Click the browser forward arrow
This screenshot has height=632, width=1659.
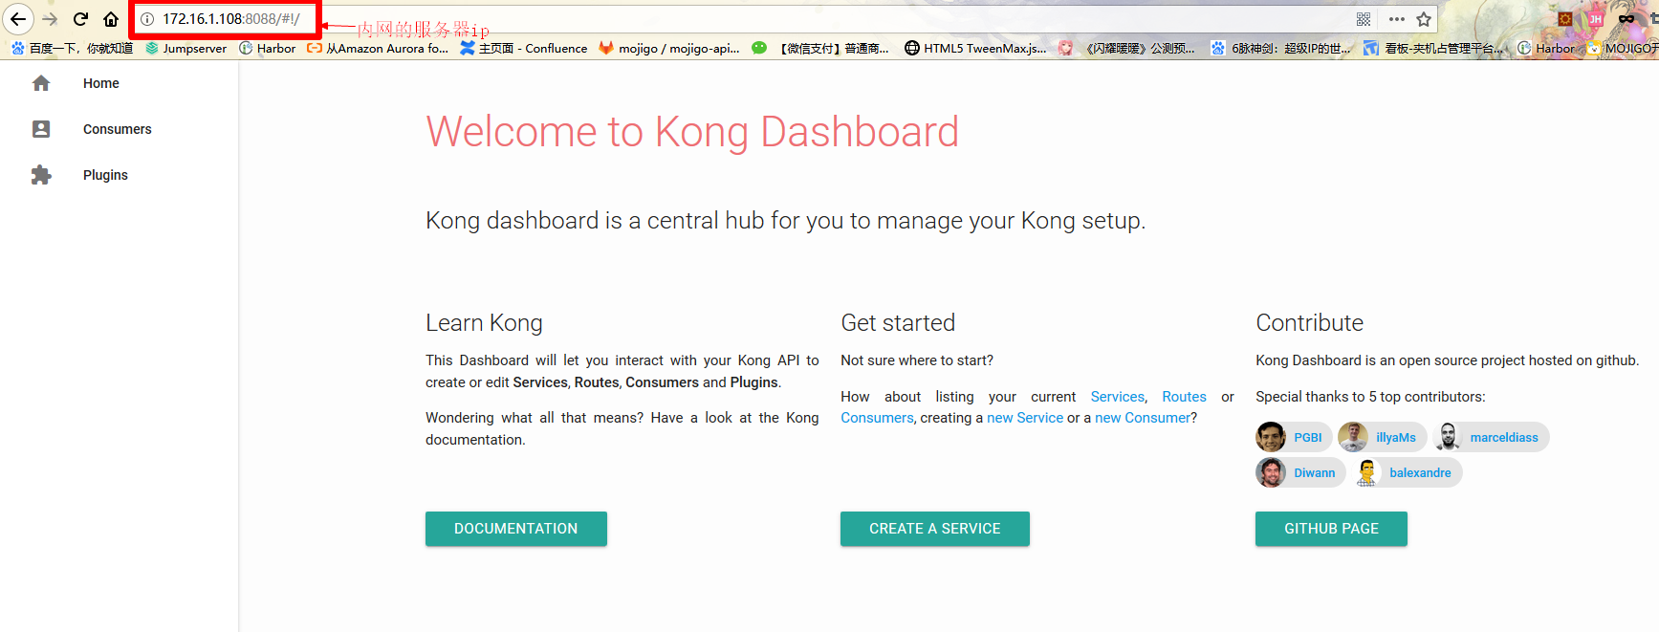[x=50, y=19]
